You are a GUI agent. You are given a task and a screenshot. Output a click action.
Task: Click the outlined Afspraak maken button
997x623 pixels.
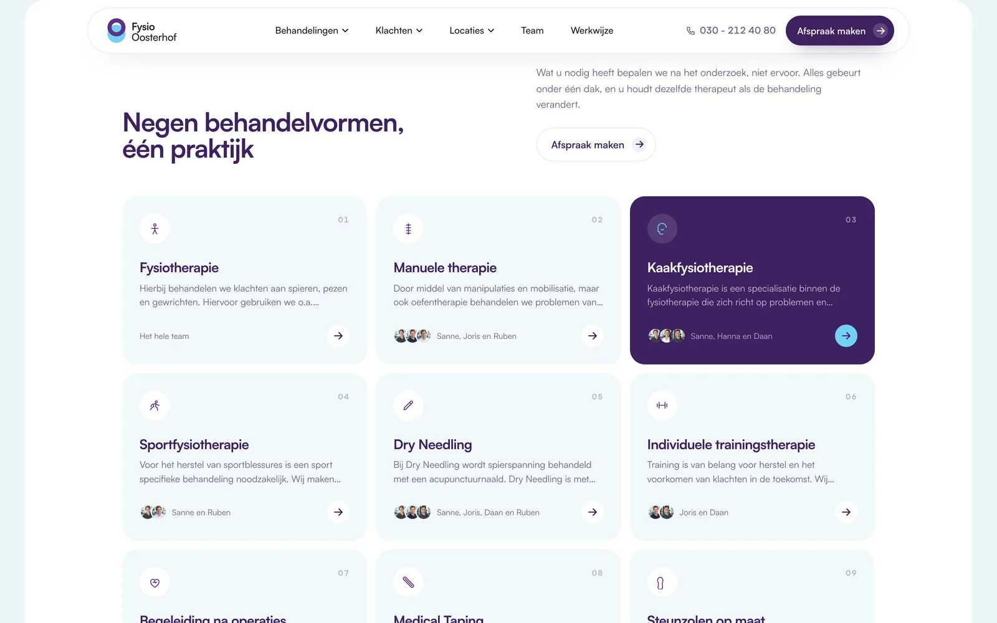(x=596, y=145)
